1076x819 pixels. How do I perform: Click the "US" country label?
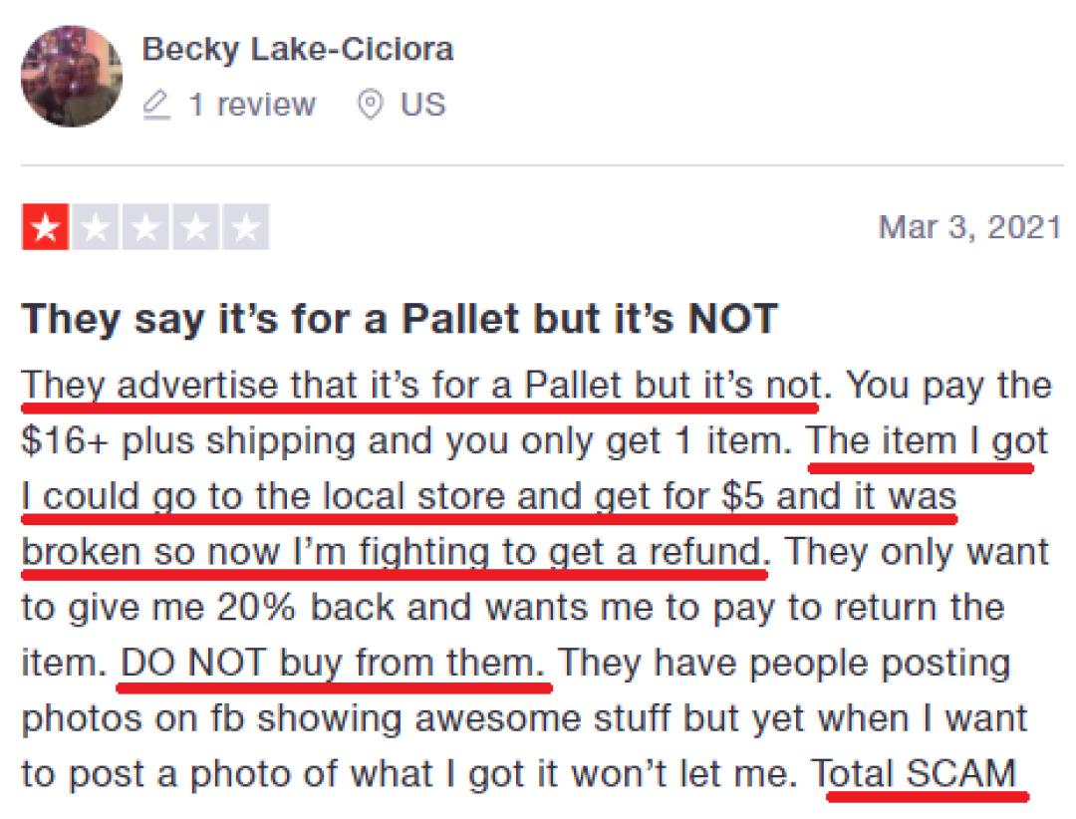tap(423, 105)
